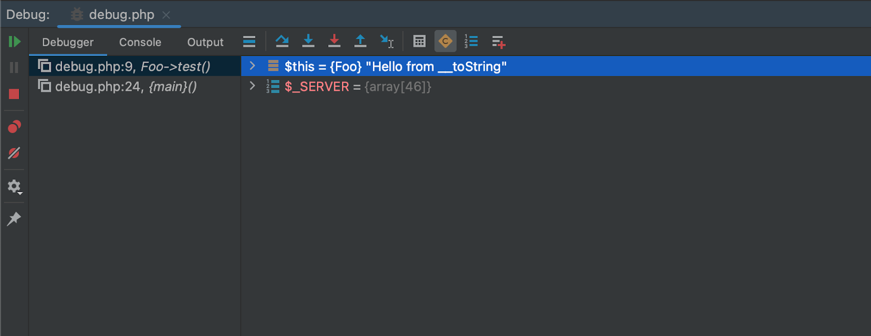The width and height of the screenshot is (871, 336).
Task: Switch to the Output tab
Action: click(x=205, y=42)
